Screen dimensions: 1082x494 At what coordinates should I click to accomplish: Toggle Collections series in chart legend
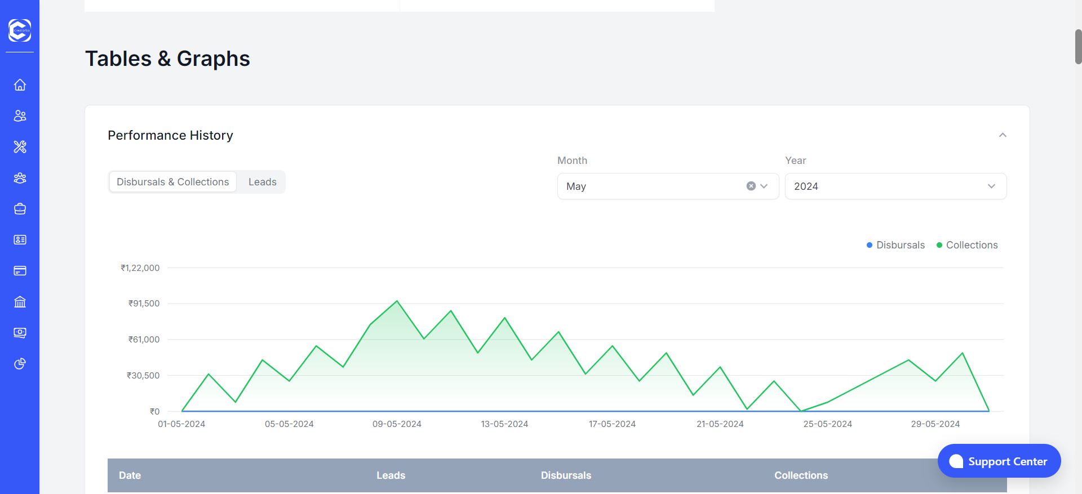click(966, 245)
